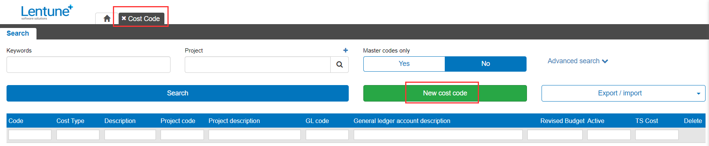The height and width of the screenshot is (146, 709).
Task: Sort by the TS Cost header
Action: (646, 121)
